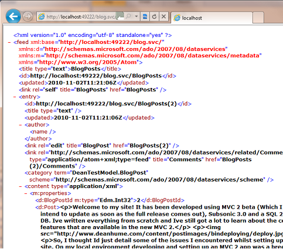Image resolution: width=283 pixels, height=249 pixels.
Task: Open a new tab with the blank tab button
Action: tap(258, 18)
